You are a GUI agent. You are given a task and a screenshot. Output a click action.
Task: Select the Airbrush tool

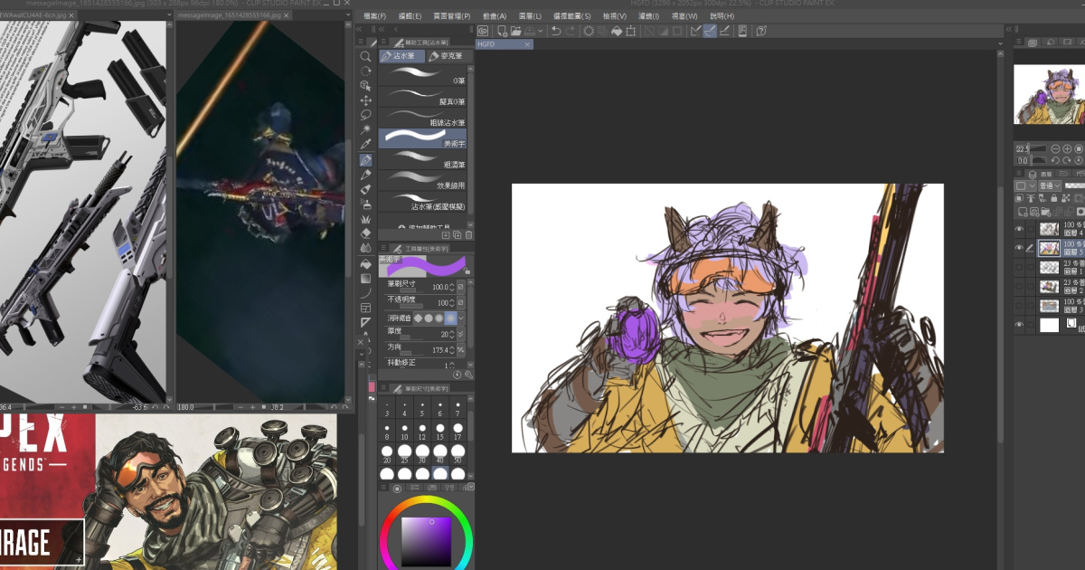(x=366, y=204)
